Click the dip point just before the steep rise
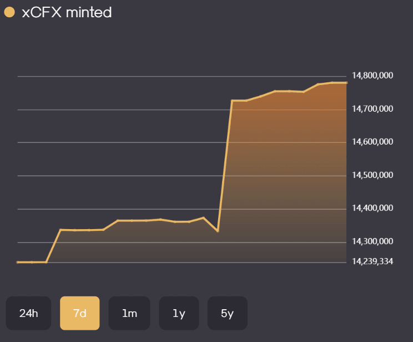413x342 pixels. [218, 231]
